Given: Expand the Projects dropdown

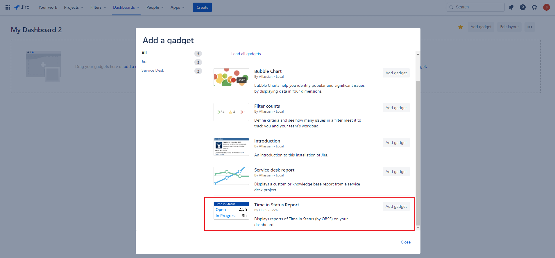Looking at the screenshot, I should (x=74, y=7).
